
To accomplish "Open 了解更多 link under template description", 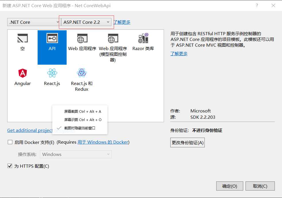I will (x=179, y=54).
